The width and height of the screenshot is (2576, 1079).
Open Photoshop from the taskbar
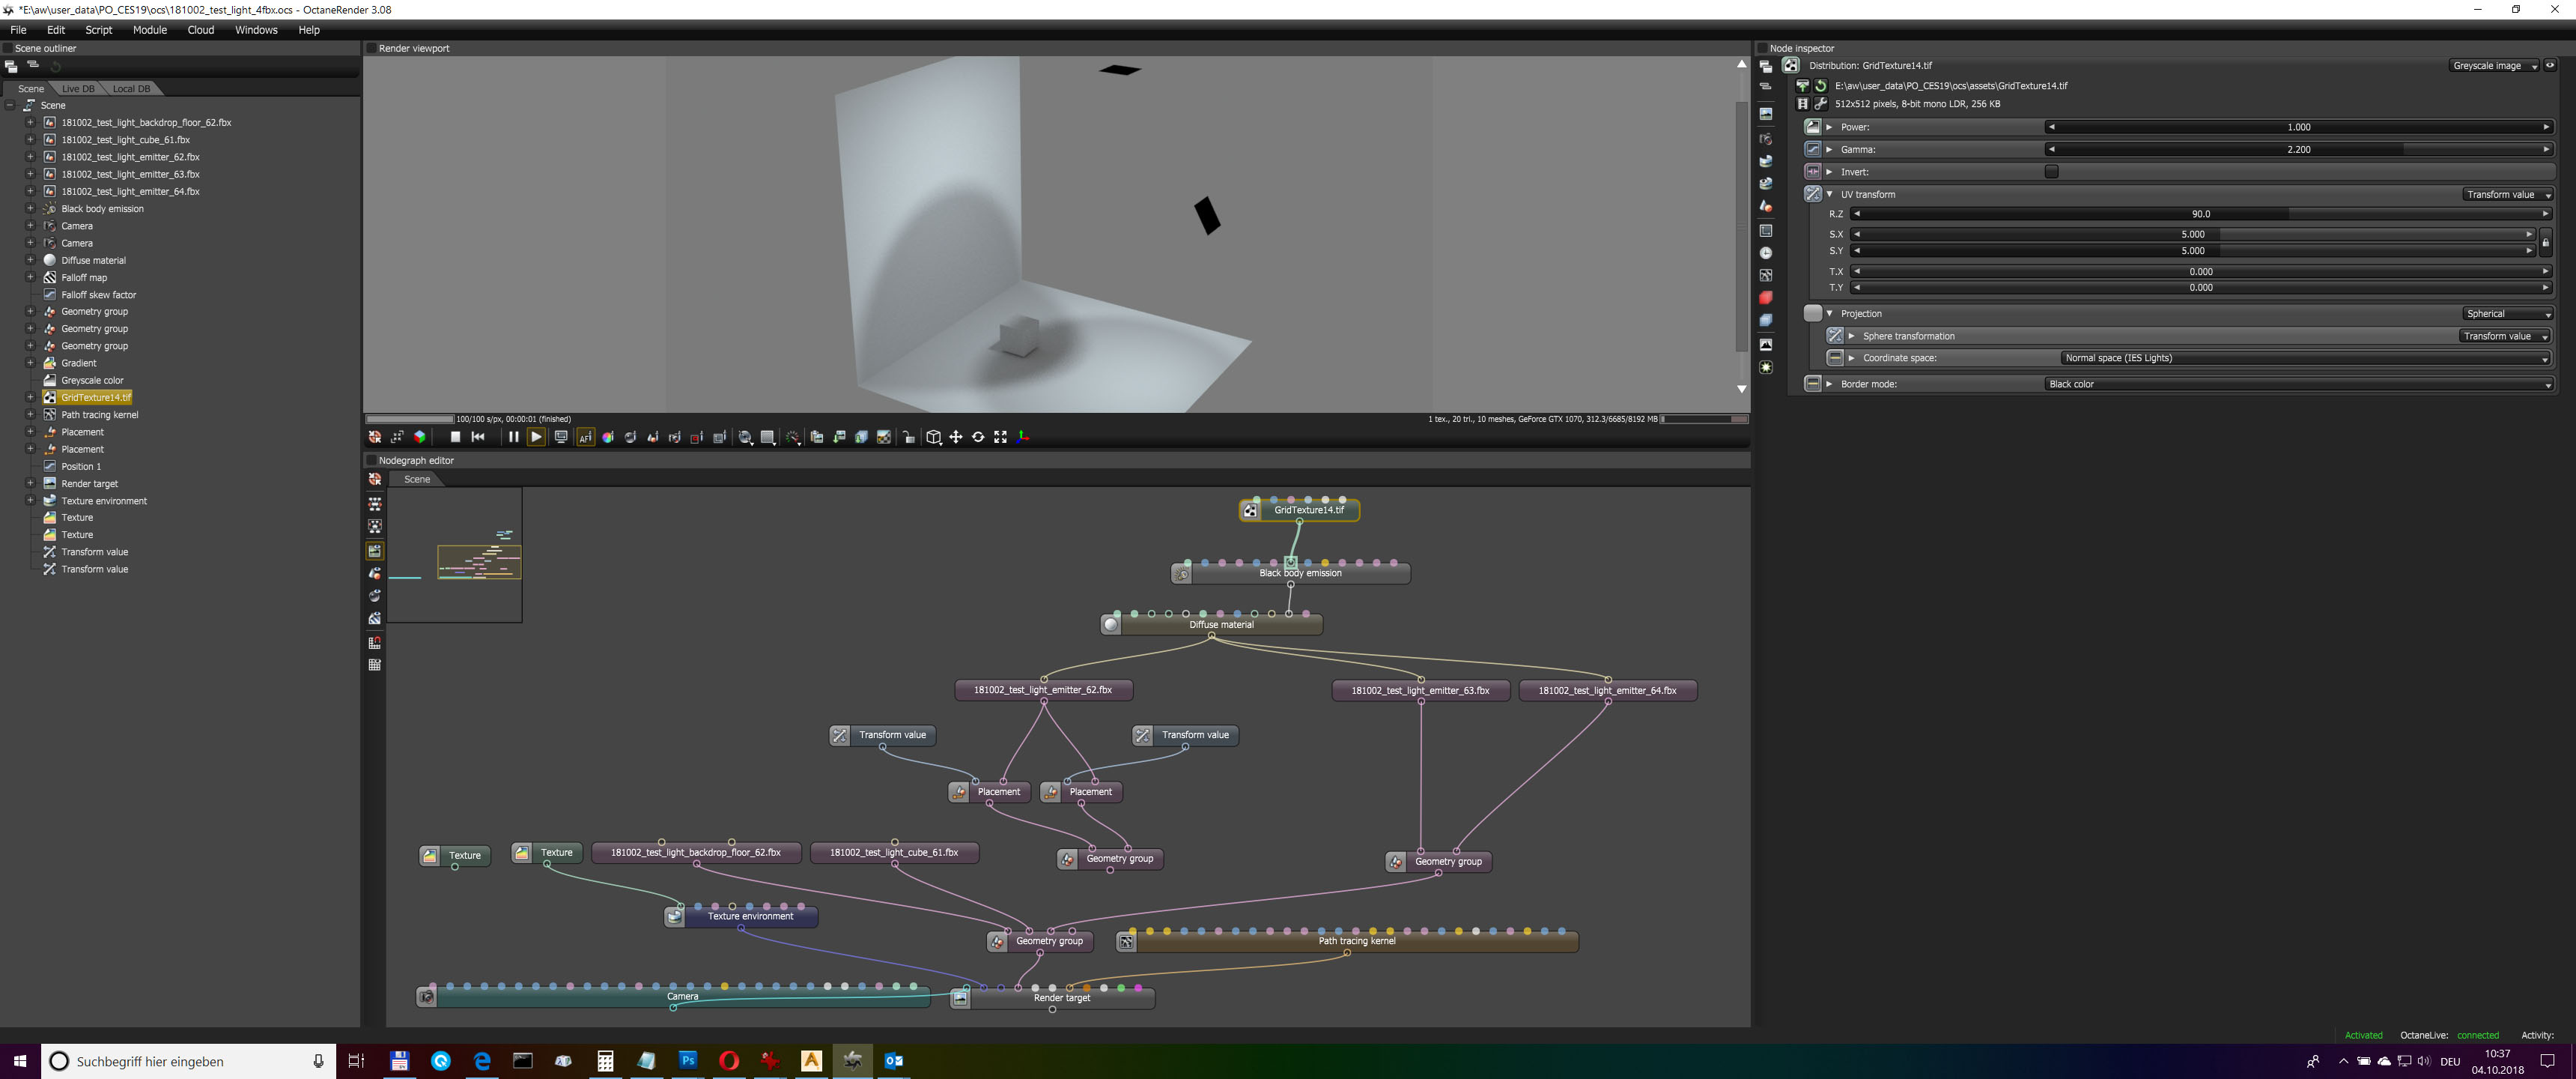pos(688,1061)
